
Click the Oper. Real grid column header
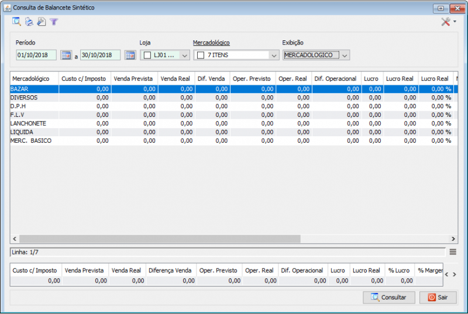(294, 79)
